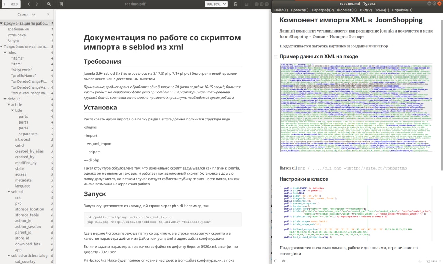Open Формат(O) menu in Typora
The height and width of the screenshot is (264, 443).
347,10
